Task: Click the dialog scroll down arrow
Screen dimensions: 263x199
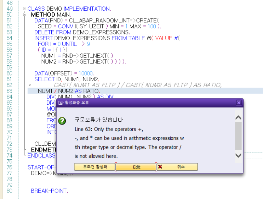Action: tap(238, 155)
